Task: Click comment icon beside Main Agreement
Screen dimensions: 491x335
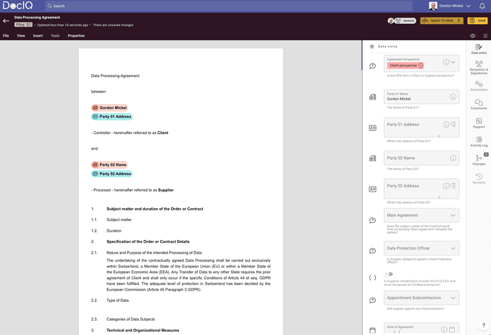Action: pos(372,221)
